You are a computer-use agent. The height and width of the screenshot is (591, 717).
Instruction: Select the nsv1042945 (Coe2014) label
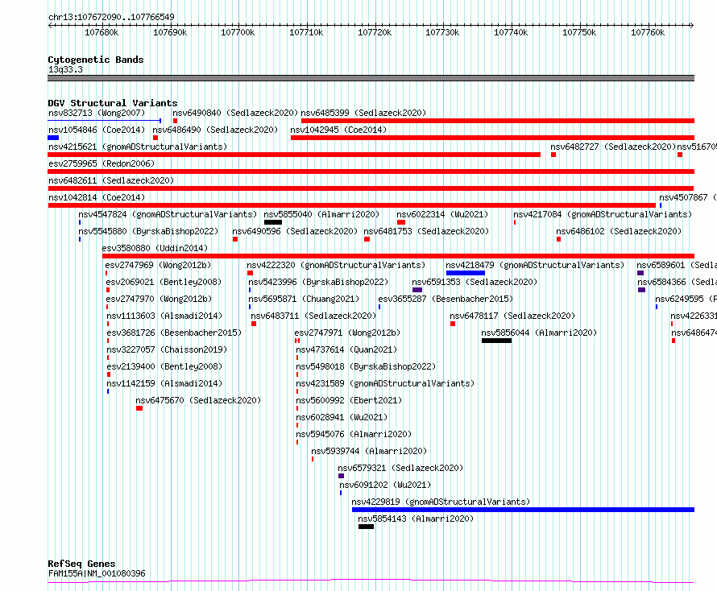338,130
